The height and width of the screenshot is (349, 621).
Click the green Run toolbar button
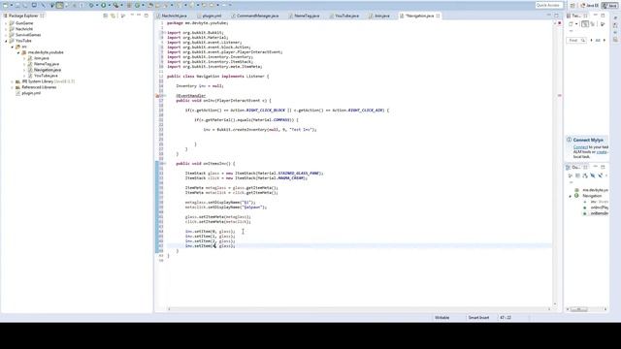104,5
